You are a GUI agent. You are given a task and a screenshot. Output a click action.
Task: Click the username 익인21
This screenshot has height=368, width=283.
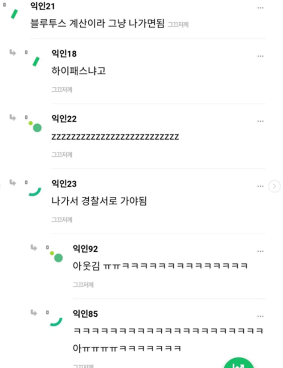pyautogui.click(x=42, y=6)
